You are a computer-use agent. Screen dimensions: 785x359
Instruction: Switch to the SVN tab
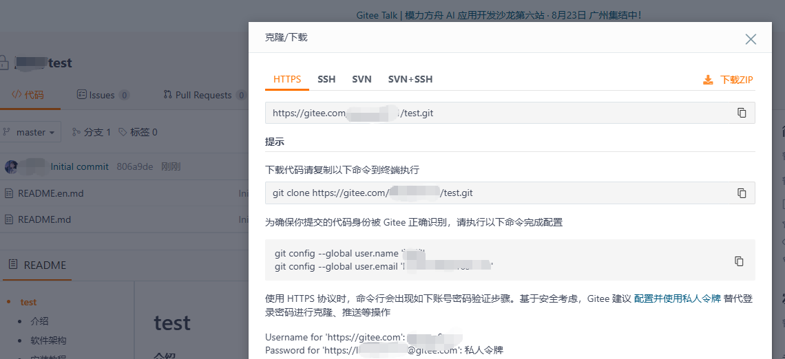tap(362, 79)
